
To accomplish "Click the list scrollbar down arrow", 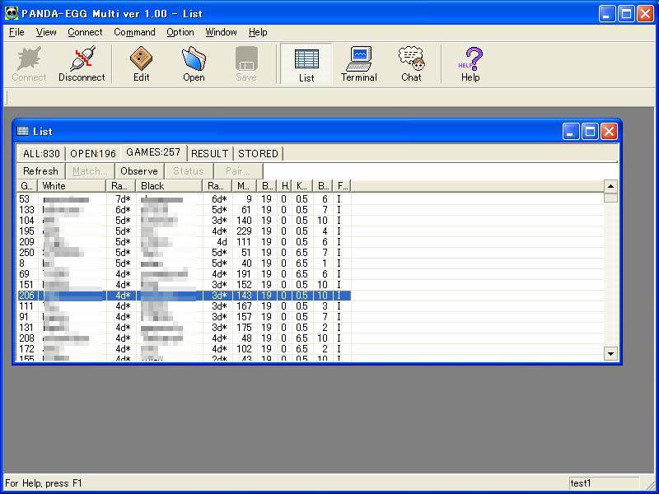I will tap(610, 354).
